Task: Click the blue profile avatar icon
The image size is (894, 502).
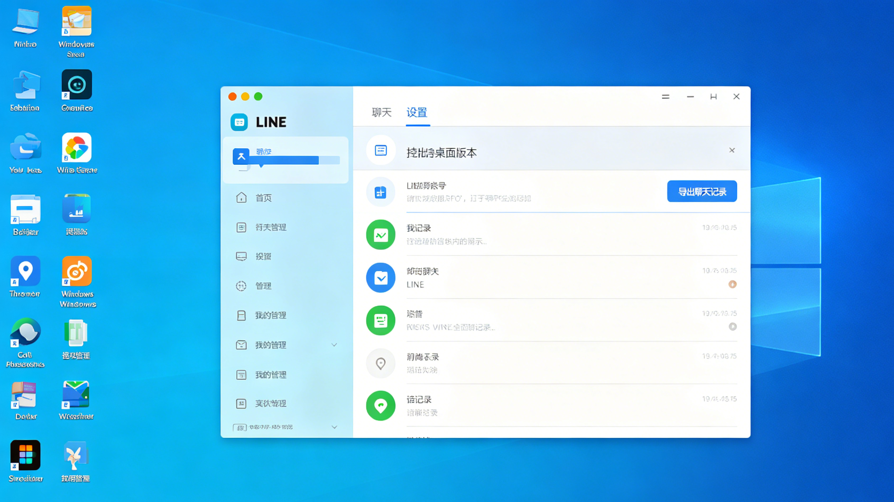Action: [241, 156]
